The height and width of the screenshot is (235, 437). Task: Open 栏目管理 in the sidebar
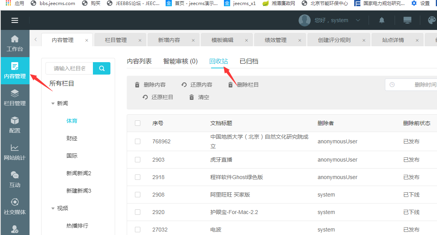15,97
